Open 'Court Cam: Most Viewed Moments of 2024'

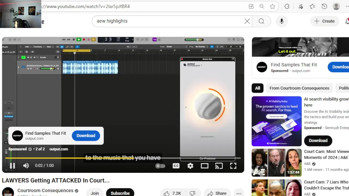tap(326, 154)
